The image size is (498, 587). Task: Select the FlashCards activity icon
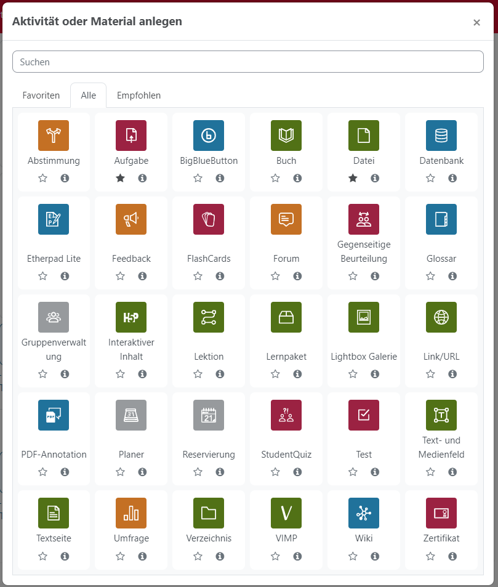coord(209,219)
